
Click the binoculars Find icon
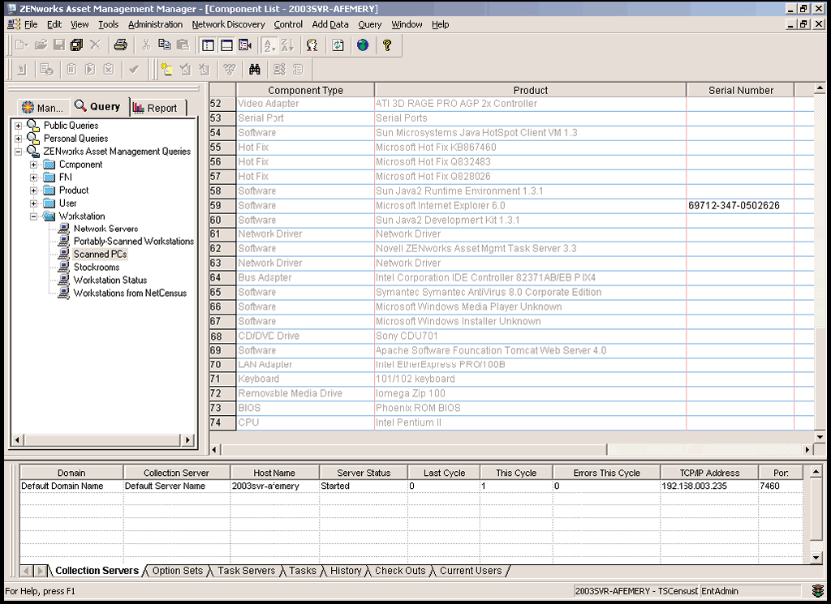(254, 70)
